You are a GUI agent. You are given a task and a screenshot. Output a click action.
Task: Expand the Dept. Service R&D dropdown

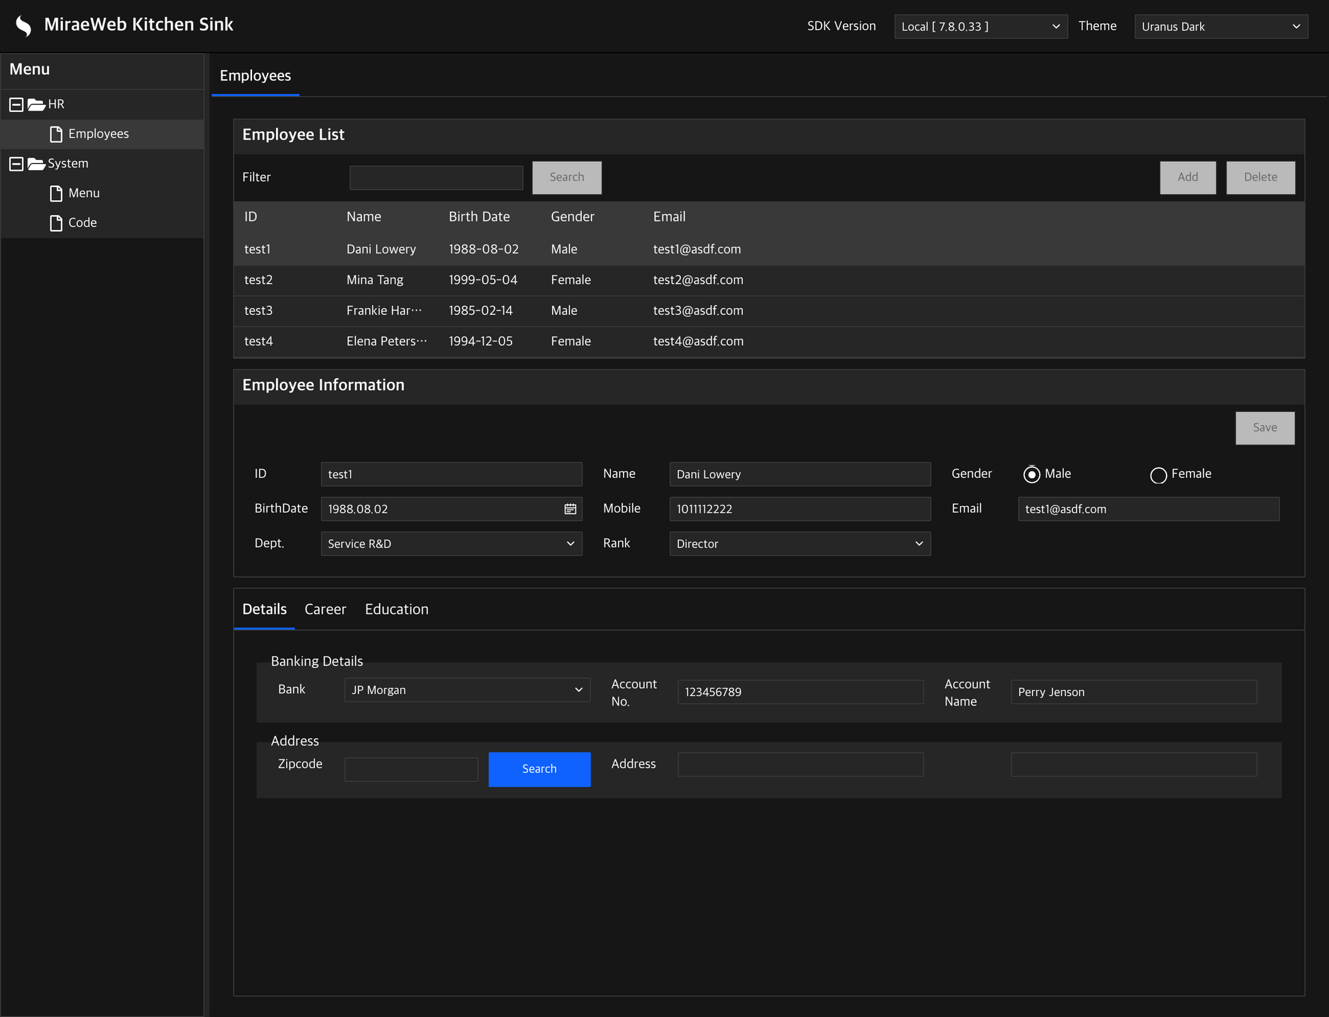coord(451,544)
